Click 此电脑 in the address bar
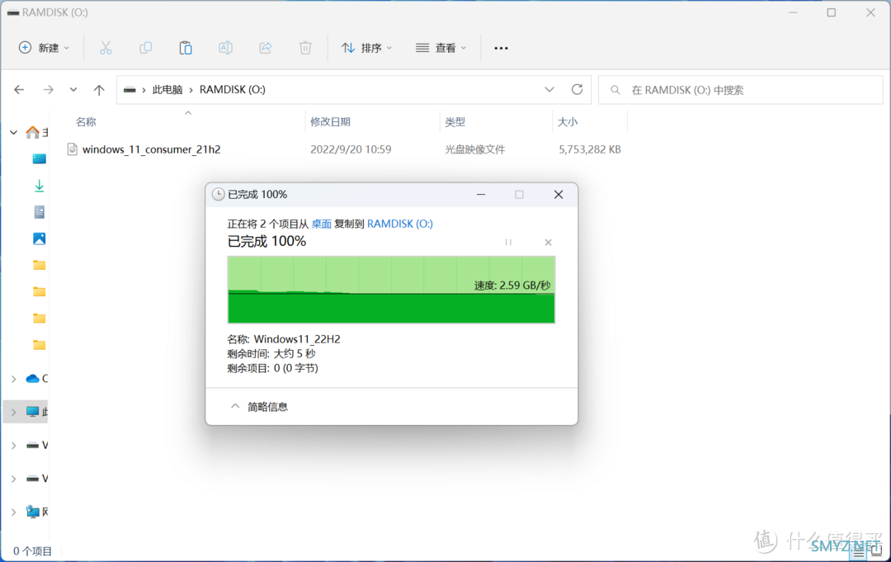Viewport: 891px width, 562px height. [167, 90]
